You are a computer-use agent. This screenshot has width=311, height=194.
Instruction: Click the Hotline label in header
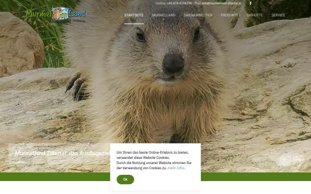pyautogui.click(x=161, y=3)
